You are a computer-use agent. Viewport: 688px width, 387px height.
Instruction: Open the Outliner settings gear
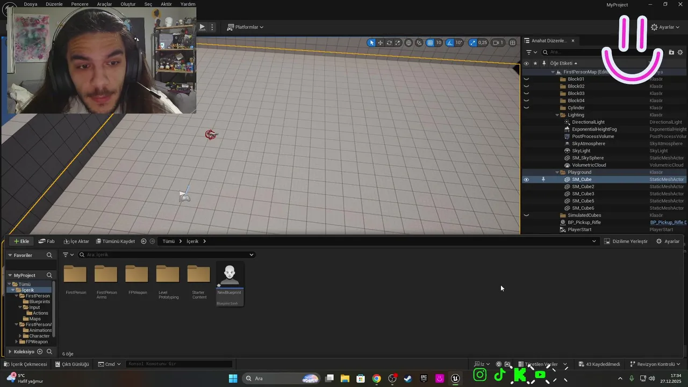tap(680, 52)
